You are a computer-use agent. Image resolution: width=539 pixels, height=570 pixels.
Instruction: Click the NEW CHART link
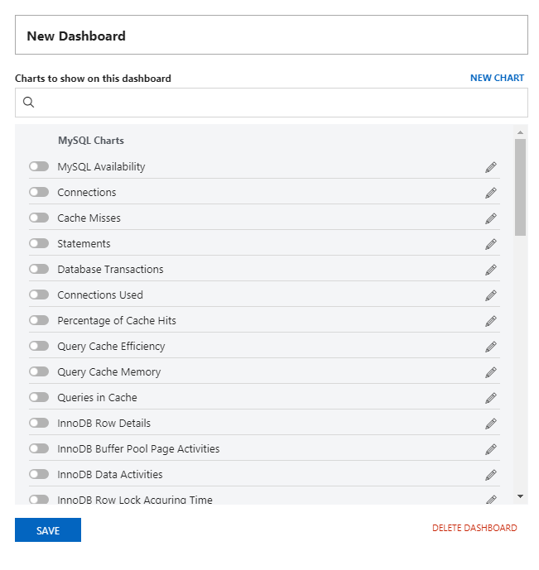click(x=497, y=78)
